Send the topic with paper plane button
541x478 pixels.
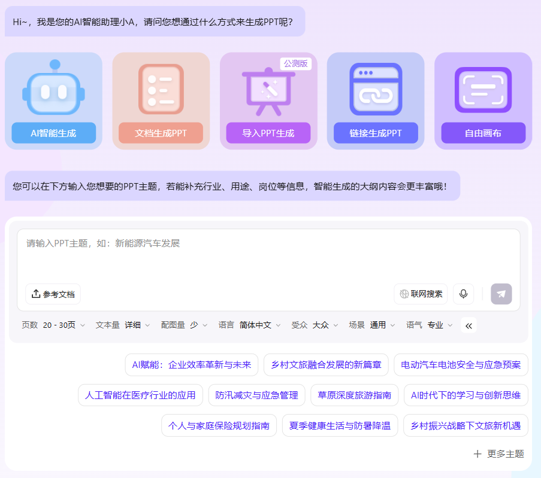[501, 294]
